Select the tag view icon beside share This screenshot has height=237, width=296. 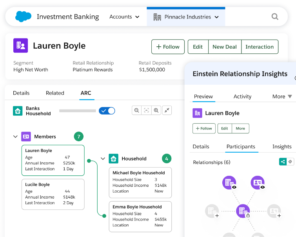pyautogui.click(x=291, y=162)
